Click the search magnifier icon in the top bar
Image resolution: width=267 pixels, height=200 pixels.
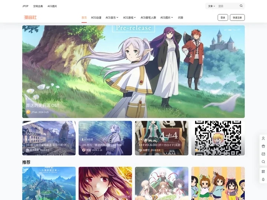click(x=241, y=6)
